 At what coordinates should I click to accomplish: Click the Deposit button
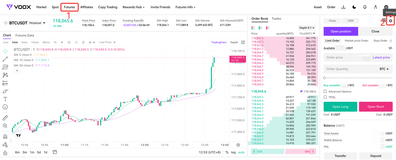click(376, 156)
